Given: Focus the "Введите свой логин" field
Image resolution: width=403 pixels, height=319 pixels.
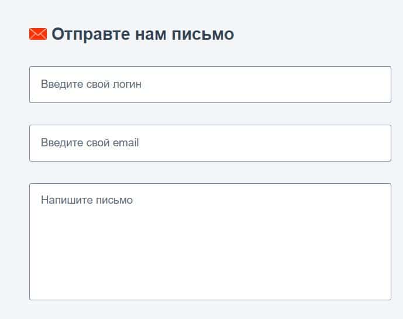Looking at the screenshot, I should coord(210,84).
